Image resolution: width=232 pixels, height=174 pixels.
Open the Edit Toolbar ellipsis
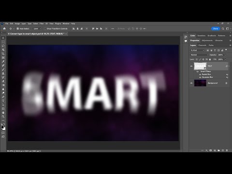pos(3,120)
